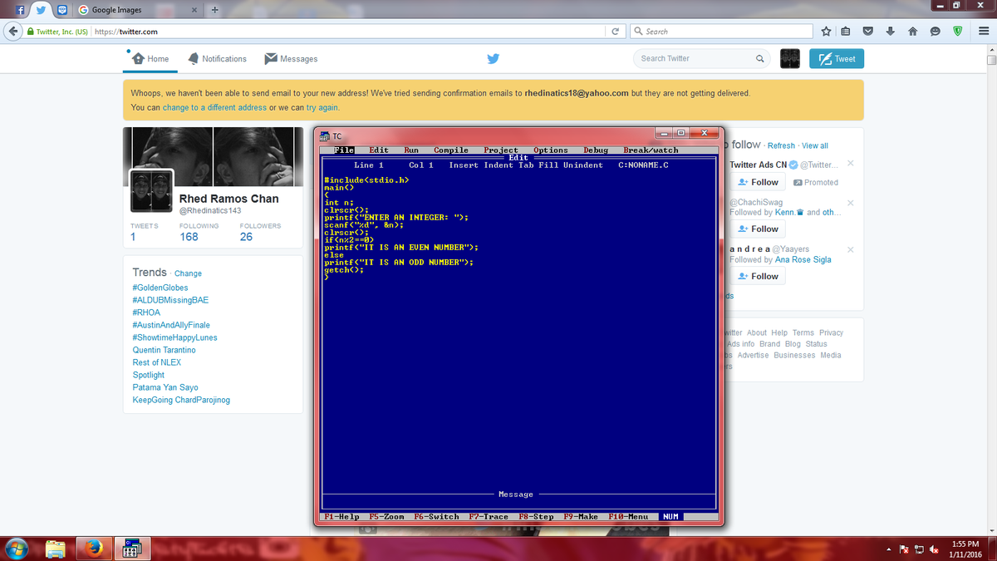Open the volume control in tray
Image resolution: width=997 pixels, height=561 pixels.
(x=934, y=549)
